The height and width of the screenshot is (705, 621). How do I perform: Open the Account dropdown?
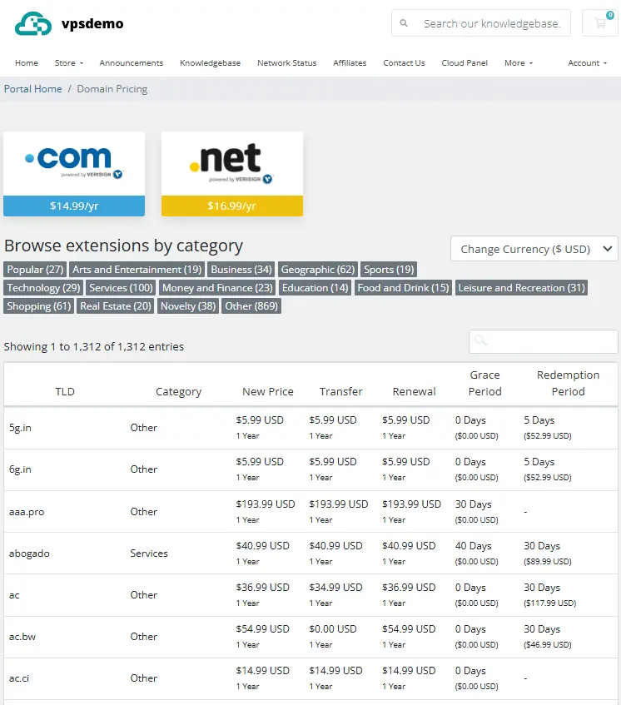coord(588,62)
